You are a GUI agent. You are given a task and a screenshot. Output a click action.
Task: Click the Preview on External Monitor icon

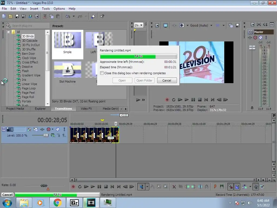pyautogui.click(x=165, y=25)
